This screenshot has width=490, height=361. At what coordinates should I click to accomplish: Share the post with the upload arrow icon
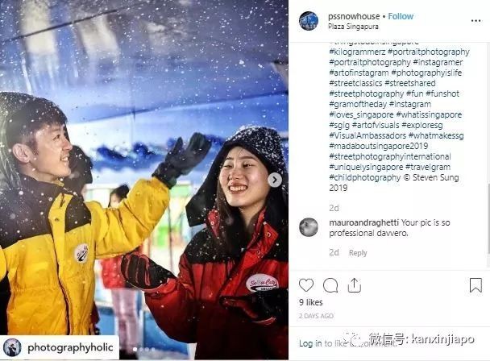click(x=355, y=285)
